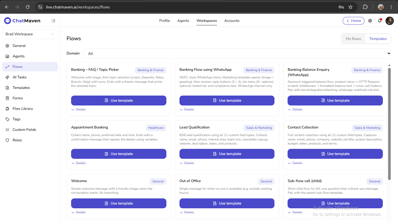Expand Details for Welcome template
The width and height of the screenshot is (398, 222).
pyautogui.click(x=79, y=212)
